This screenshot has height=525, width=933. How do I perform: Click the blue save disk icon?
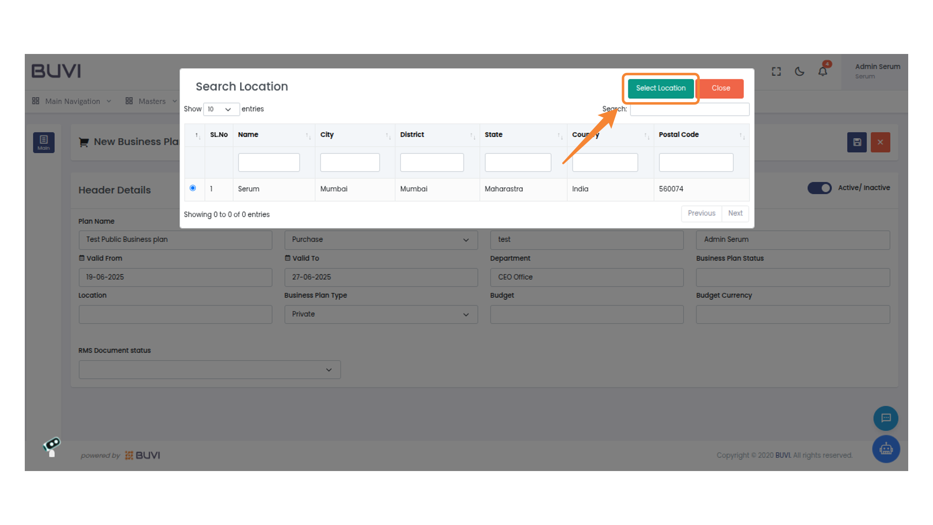coord(857,142)
